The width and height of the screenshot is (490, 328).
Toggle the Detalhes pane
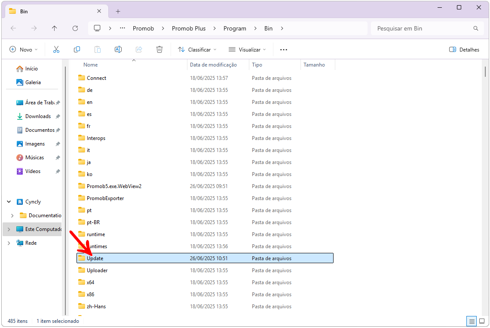pyautogui.click(x=464, y=50)
